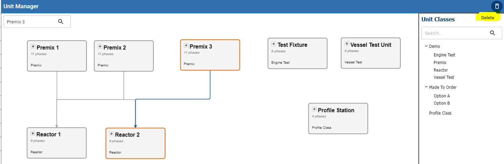Expand the Premix 1 unit node
The width and height of the screenshot is (504, 164).
(x=33, y=46)
